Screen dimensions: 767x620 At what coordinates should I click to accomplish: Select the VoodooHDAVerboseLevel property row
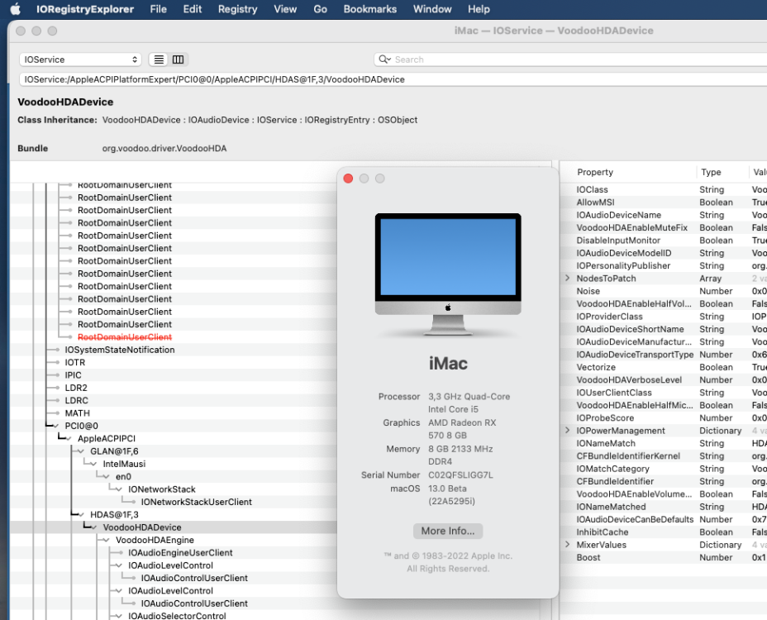click(665, 379)
